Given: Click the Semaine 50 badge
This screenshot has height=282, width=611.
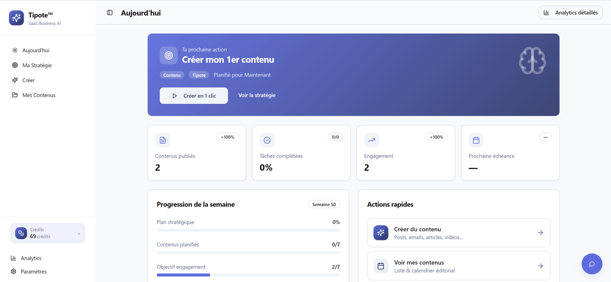Looking at the screenshot, I should point(324,204).
